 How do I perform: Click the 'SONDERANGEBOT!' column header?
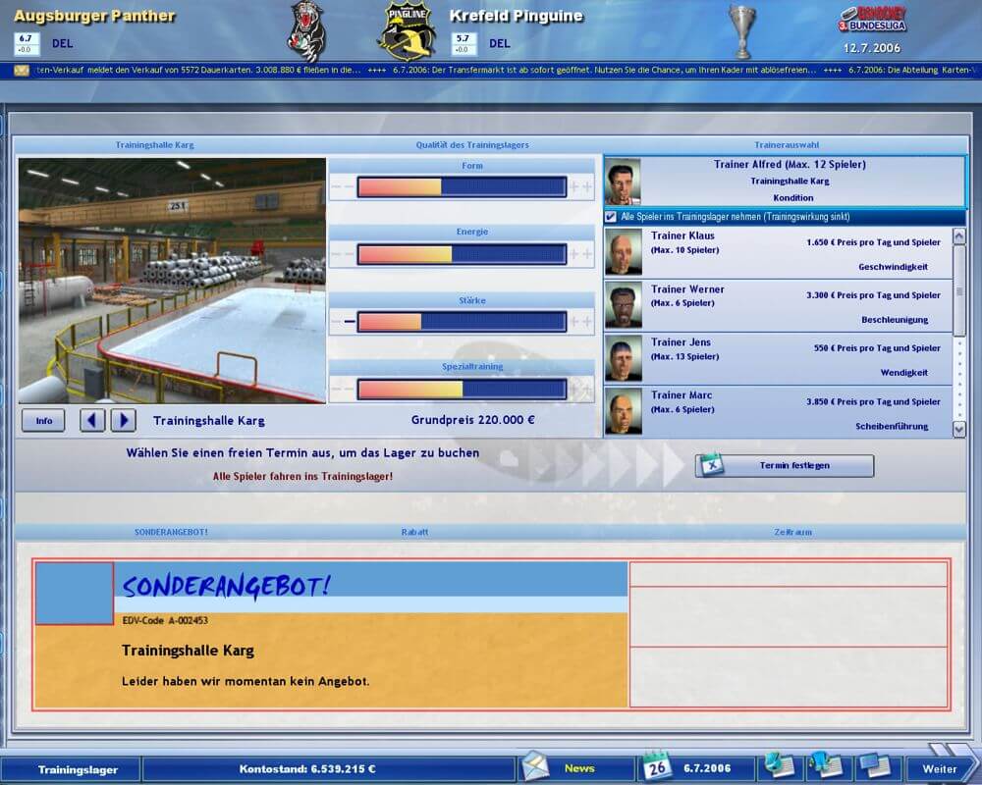coord(171,532)
